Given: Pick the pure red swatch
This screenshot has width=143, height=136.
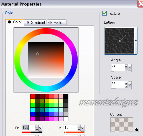Looking at the screenshot, I should click(x=33, y=96).
